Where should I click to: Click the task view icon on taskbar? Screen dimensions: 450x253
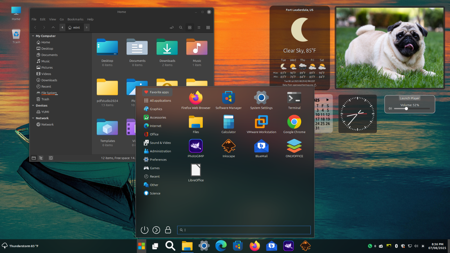155,246
